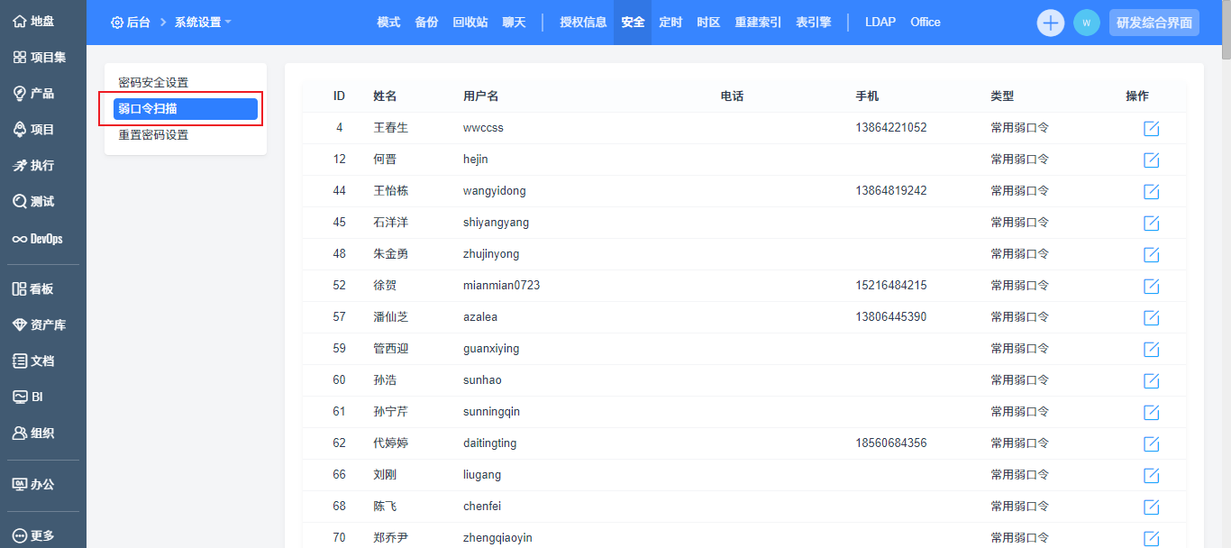
Task: Open 研发综合界面 interface switcher
Action: click(x=1153, y=23)
